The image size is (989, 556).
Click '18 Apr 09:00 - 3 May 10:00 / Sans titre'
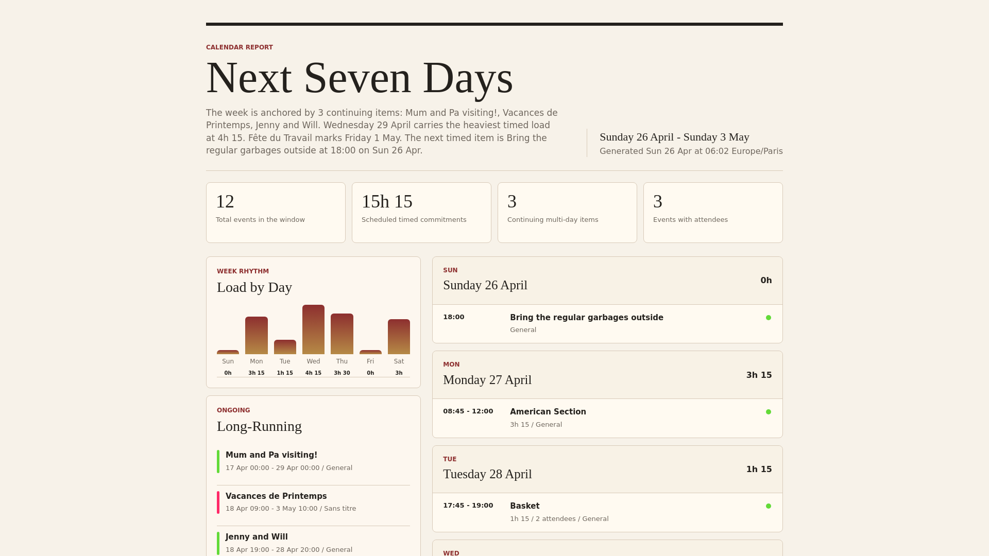[x=291, y=509]
